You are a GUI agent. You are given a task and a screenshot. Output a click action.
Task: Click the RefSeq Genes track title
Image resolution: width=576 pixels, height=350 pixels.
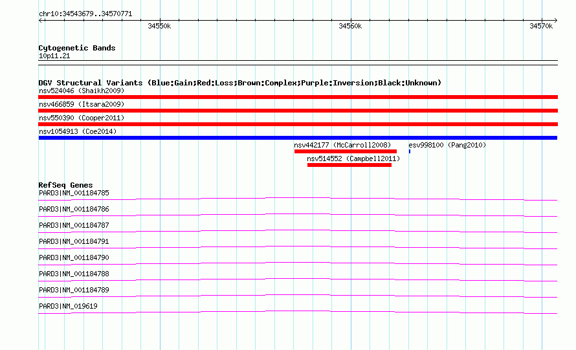coord(65,185)
